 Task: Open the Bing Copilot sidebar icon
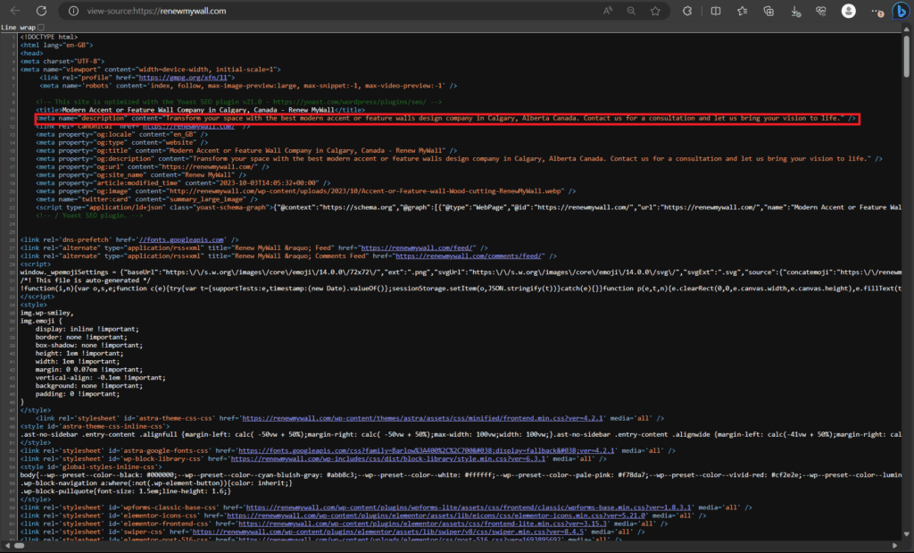coord(902,11)
